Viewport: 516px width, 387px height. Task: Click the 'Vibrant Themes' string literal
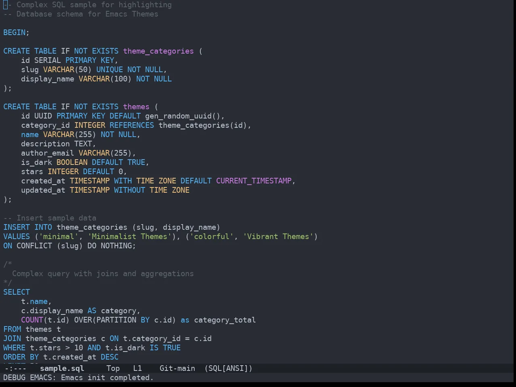point(278,237)
